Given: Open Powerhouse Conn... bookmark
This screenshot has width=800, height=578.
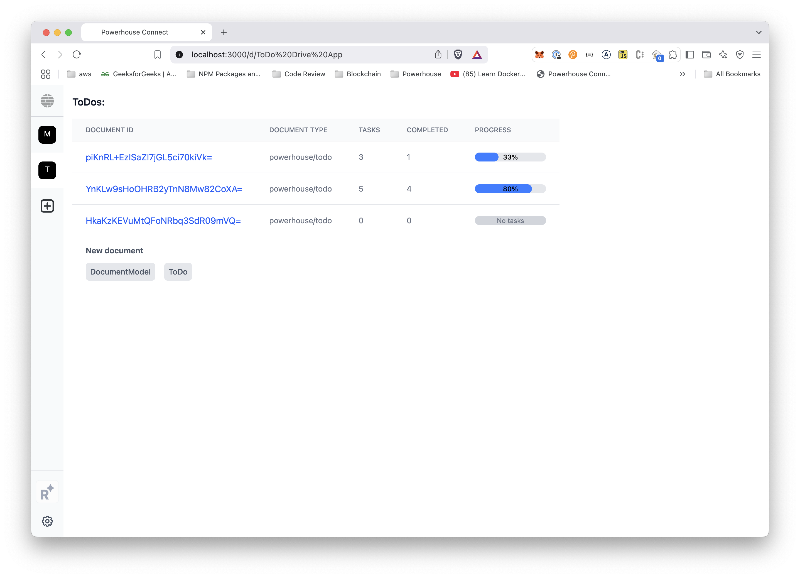Looking at the screenshot, I should tap(573, 74).
